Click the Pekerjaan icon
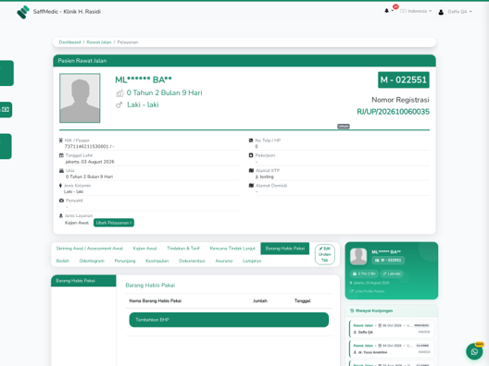Image resolution: width=489 pixels, height=366 pixels. click(251, 155)
